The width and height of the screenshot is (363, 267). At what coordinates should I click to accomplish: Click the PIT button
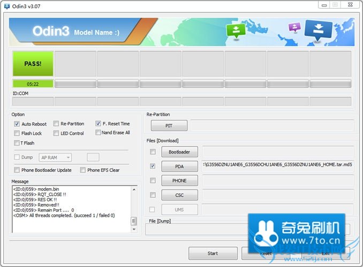[169, 126]
